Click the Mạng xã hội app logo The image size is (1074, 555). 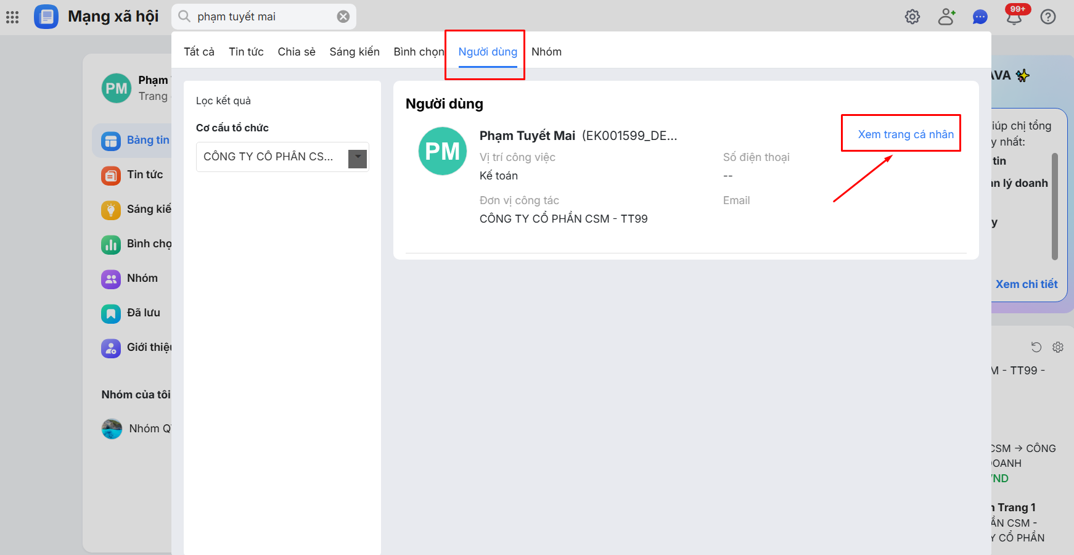pyautogui.click(x=46, y=17)
